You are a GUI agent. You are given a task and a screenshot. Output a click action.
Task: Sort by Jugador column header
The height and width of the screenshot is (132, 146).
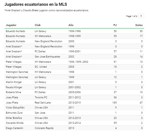(11, 25)
